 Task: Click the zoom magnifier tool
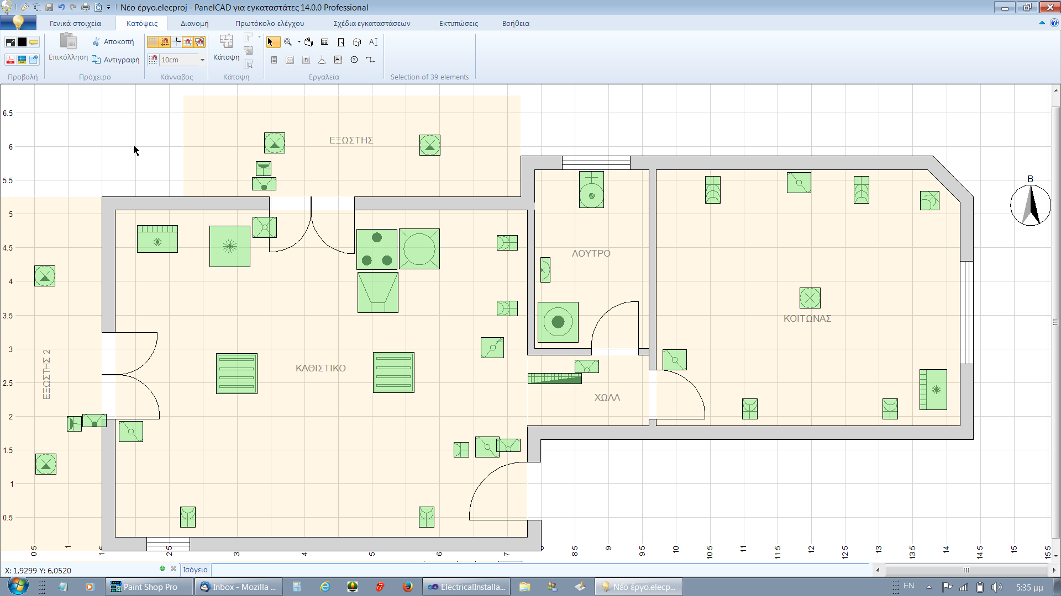[x=288, y=42]
